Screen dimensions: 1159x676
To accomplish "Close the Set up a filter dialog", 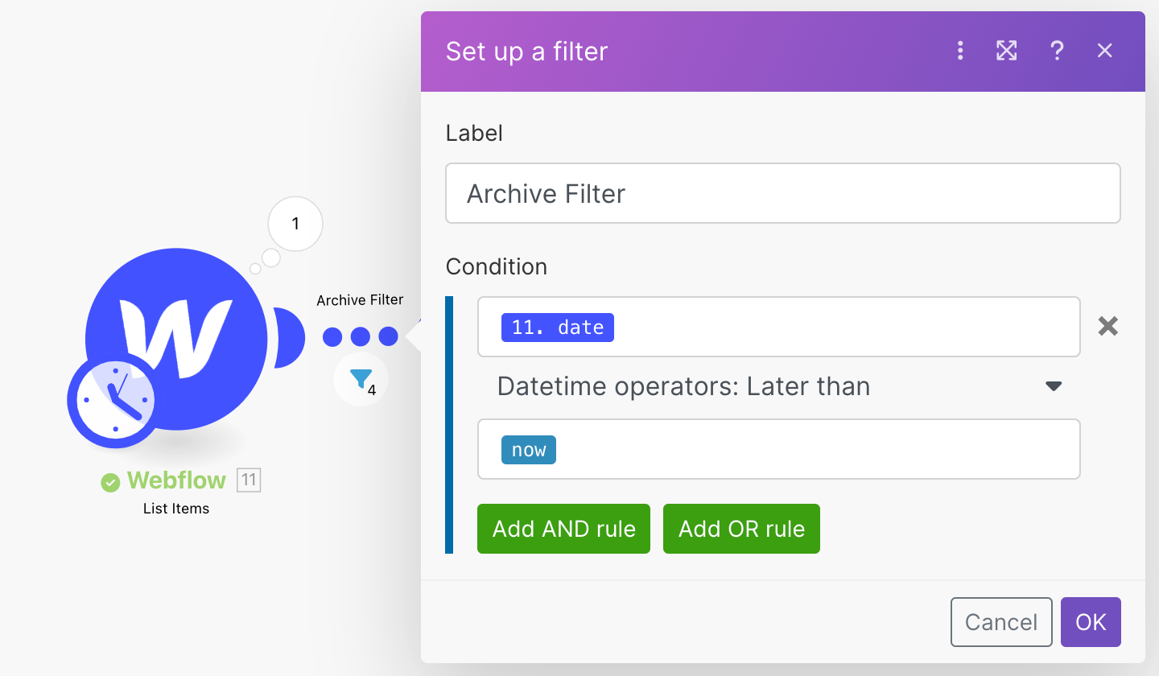I will tap(1104, 51).
